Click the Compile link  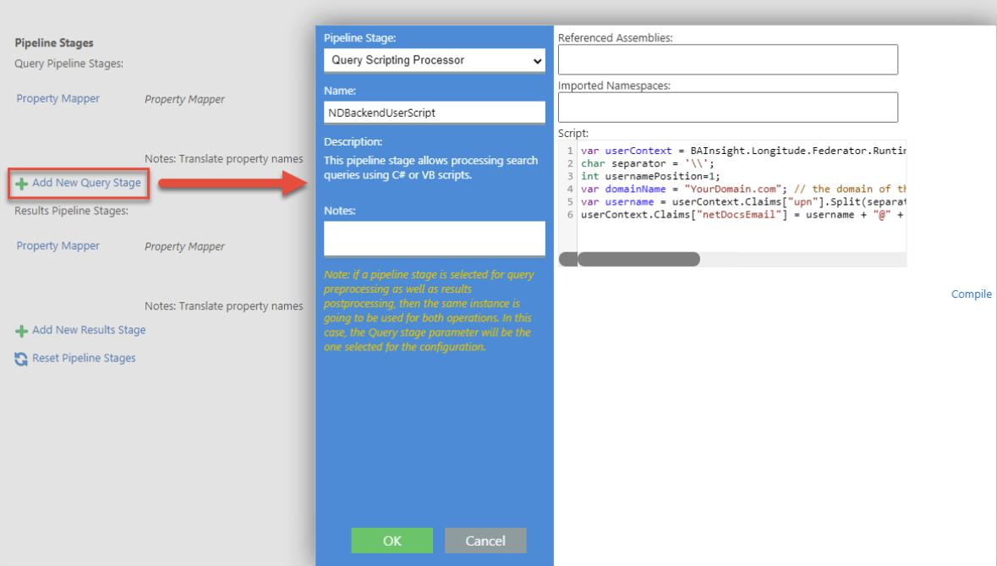coord(971,294)
